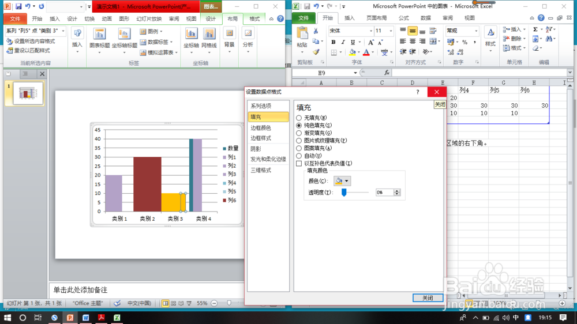
Task: Select No fill (无填充) radio button
Action: pyautogui.click(x=299, y=118)
